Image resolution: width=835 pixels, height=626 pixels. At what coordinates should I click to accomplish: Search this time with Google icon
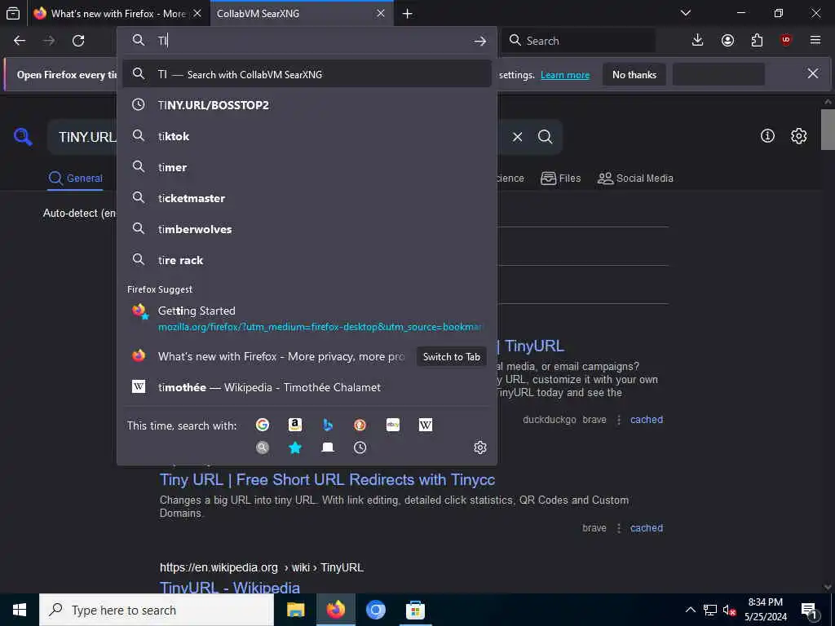click(262, 425)
